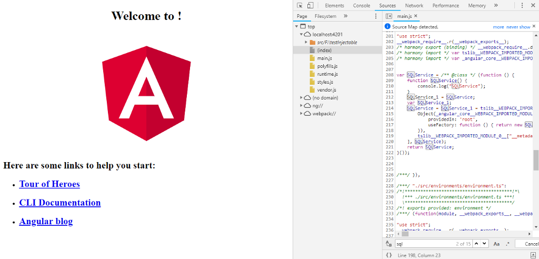This screenshot has width=539, height=259.
Task: Open the Memory tab
Action: coord(477,5)
